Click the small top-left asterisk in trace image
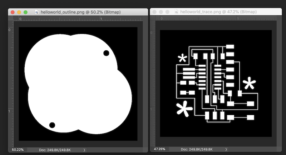This screenshot has width=286, height=155. [182, 58]
